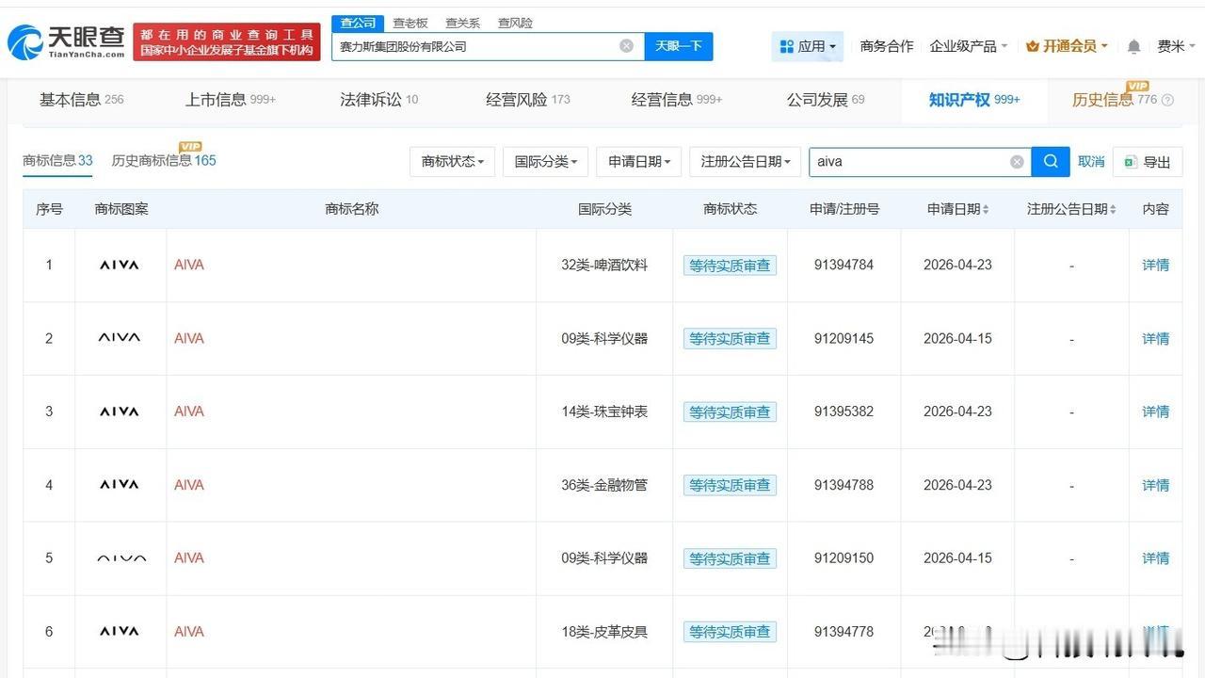Click the 导出 export button
1205x678 pixels.
tap(1148, 162)
